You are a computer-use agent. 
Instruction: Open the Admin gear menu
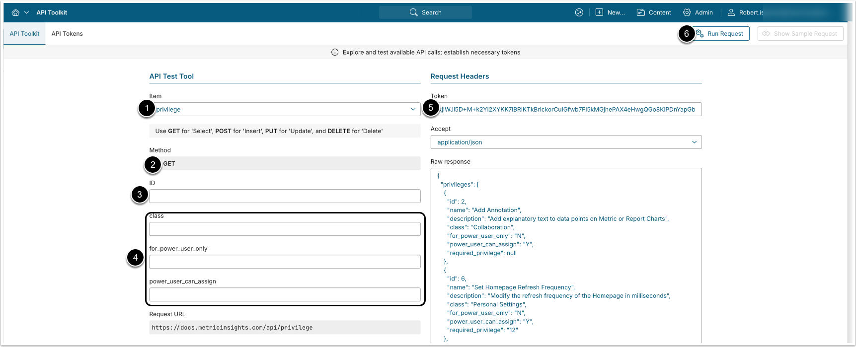pos(698,12)
